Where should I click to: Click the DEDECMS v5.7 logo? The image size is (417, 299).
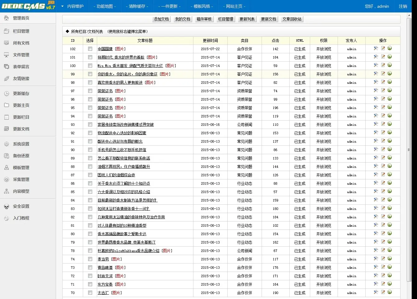click(x=28, y=6)
